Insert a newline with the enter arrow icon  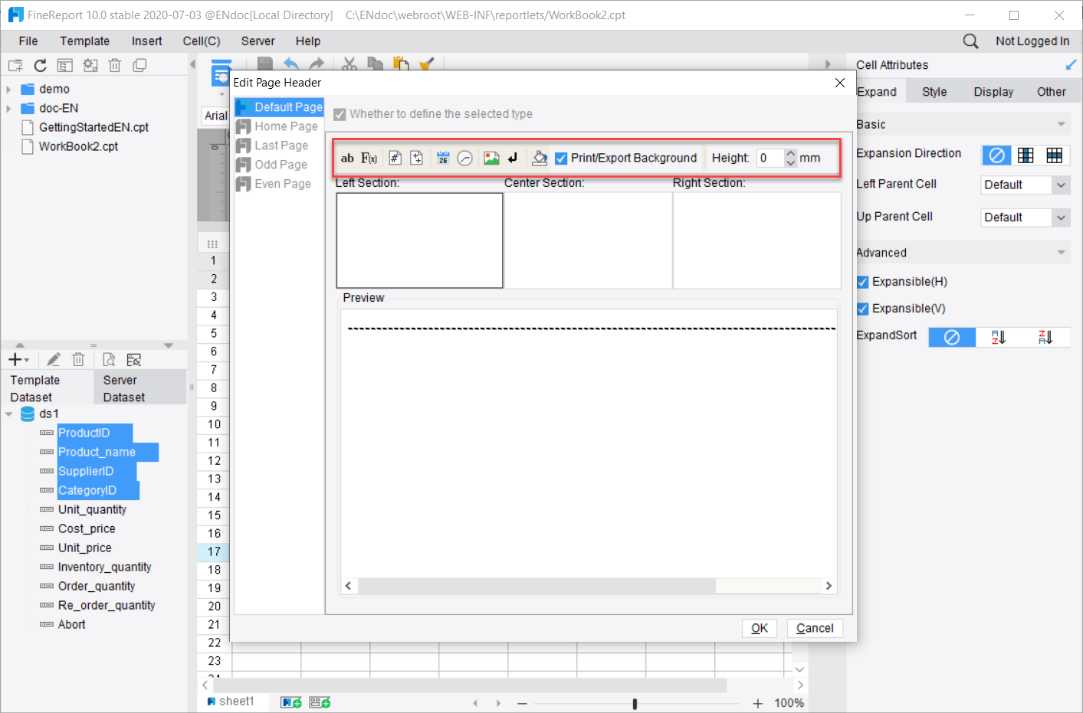click(x=512, y=157)
